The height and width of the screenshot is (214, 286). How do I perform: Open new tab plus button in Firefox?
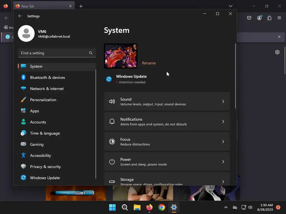pos(81,6)
